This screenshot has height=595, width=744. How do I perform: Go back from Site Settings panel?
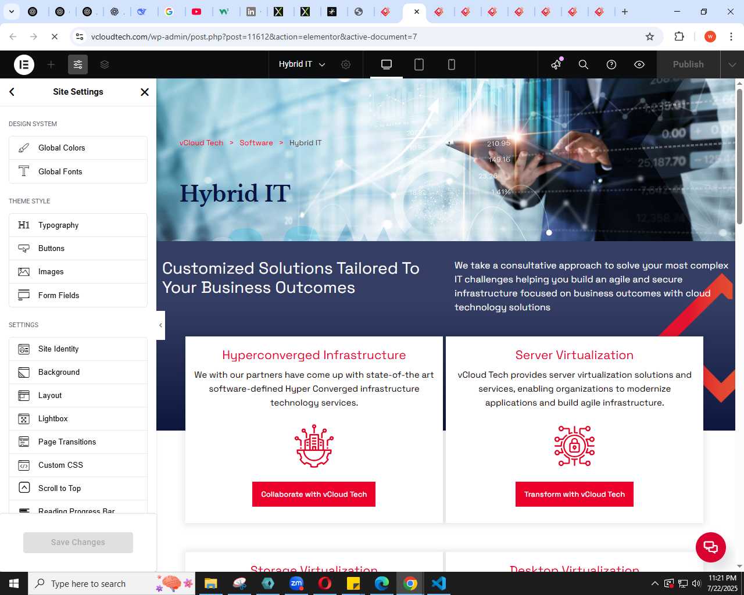coord(12,92)
